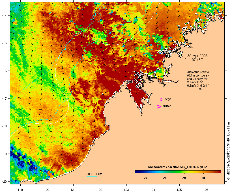Image resolution: width=232 pixels, height=192 pixels.
Task: Click the longitude label 119
Action: click(20, 190)
